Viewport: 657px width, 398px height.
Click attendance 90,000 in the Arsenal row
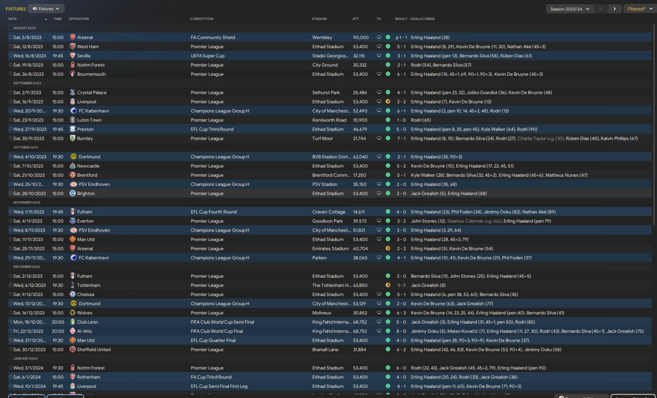coord(361,37)
